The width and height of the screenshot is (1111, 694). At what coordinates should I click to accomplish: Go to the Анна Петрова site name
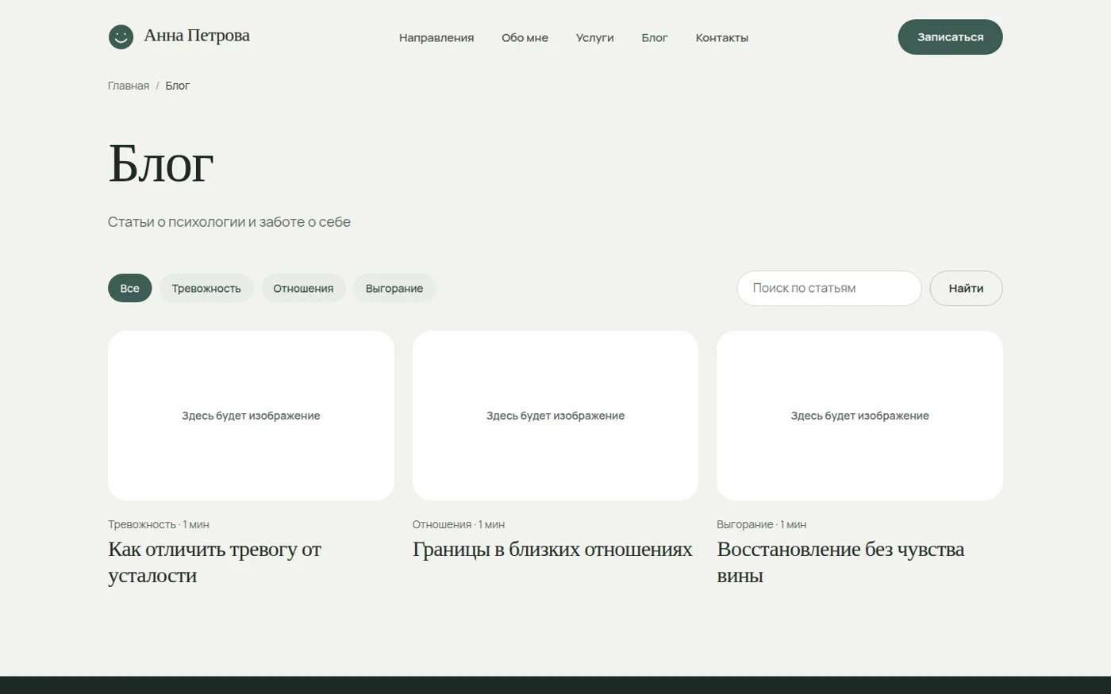197,36
